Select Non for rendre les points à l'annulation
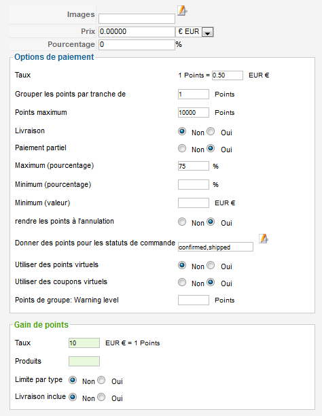 point(182,222)
